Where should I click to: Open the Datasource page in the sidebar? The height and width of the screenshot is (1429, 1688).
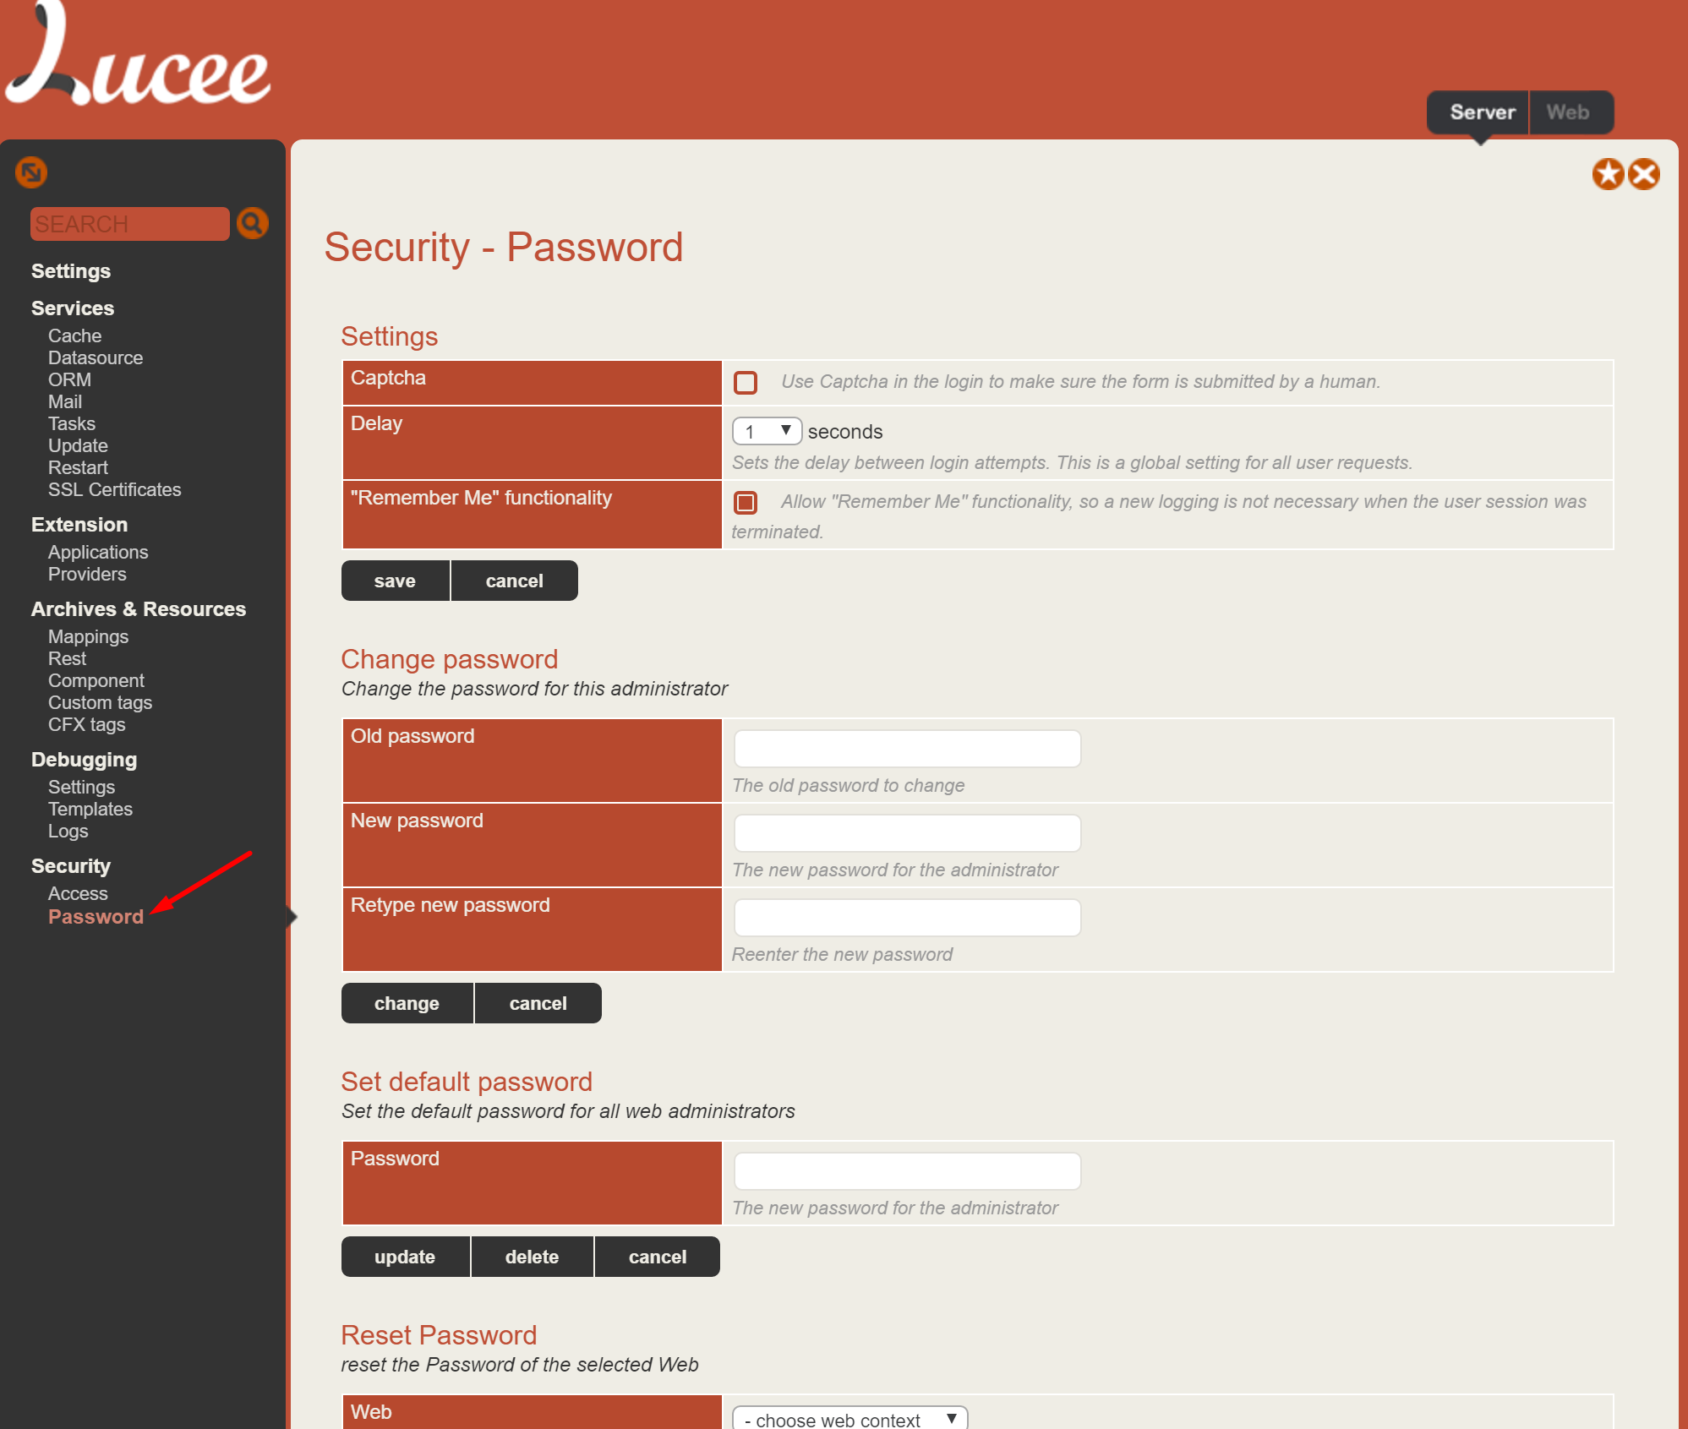click(x=96, y=357)
